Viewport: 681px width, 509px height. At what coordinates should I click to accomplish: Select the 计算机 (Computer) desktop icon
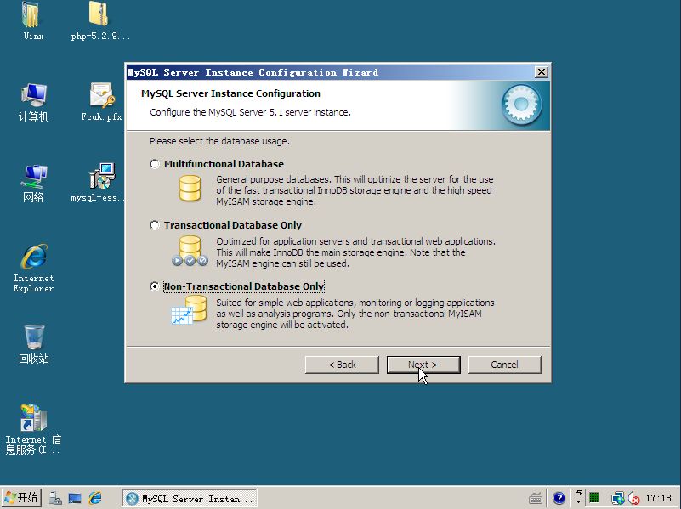pos(33,103)
